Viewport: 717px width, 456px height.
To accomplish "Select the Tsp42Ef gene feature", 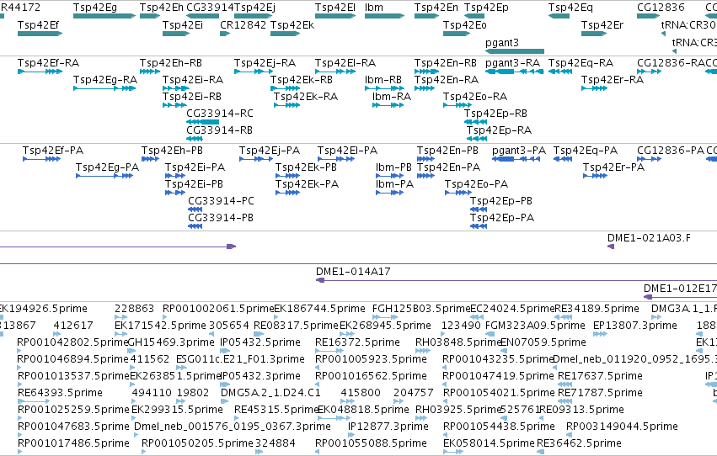I will pos(40,34).
